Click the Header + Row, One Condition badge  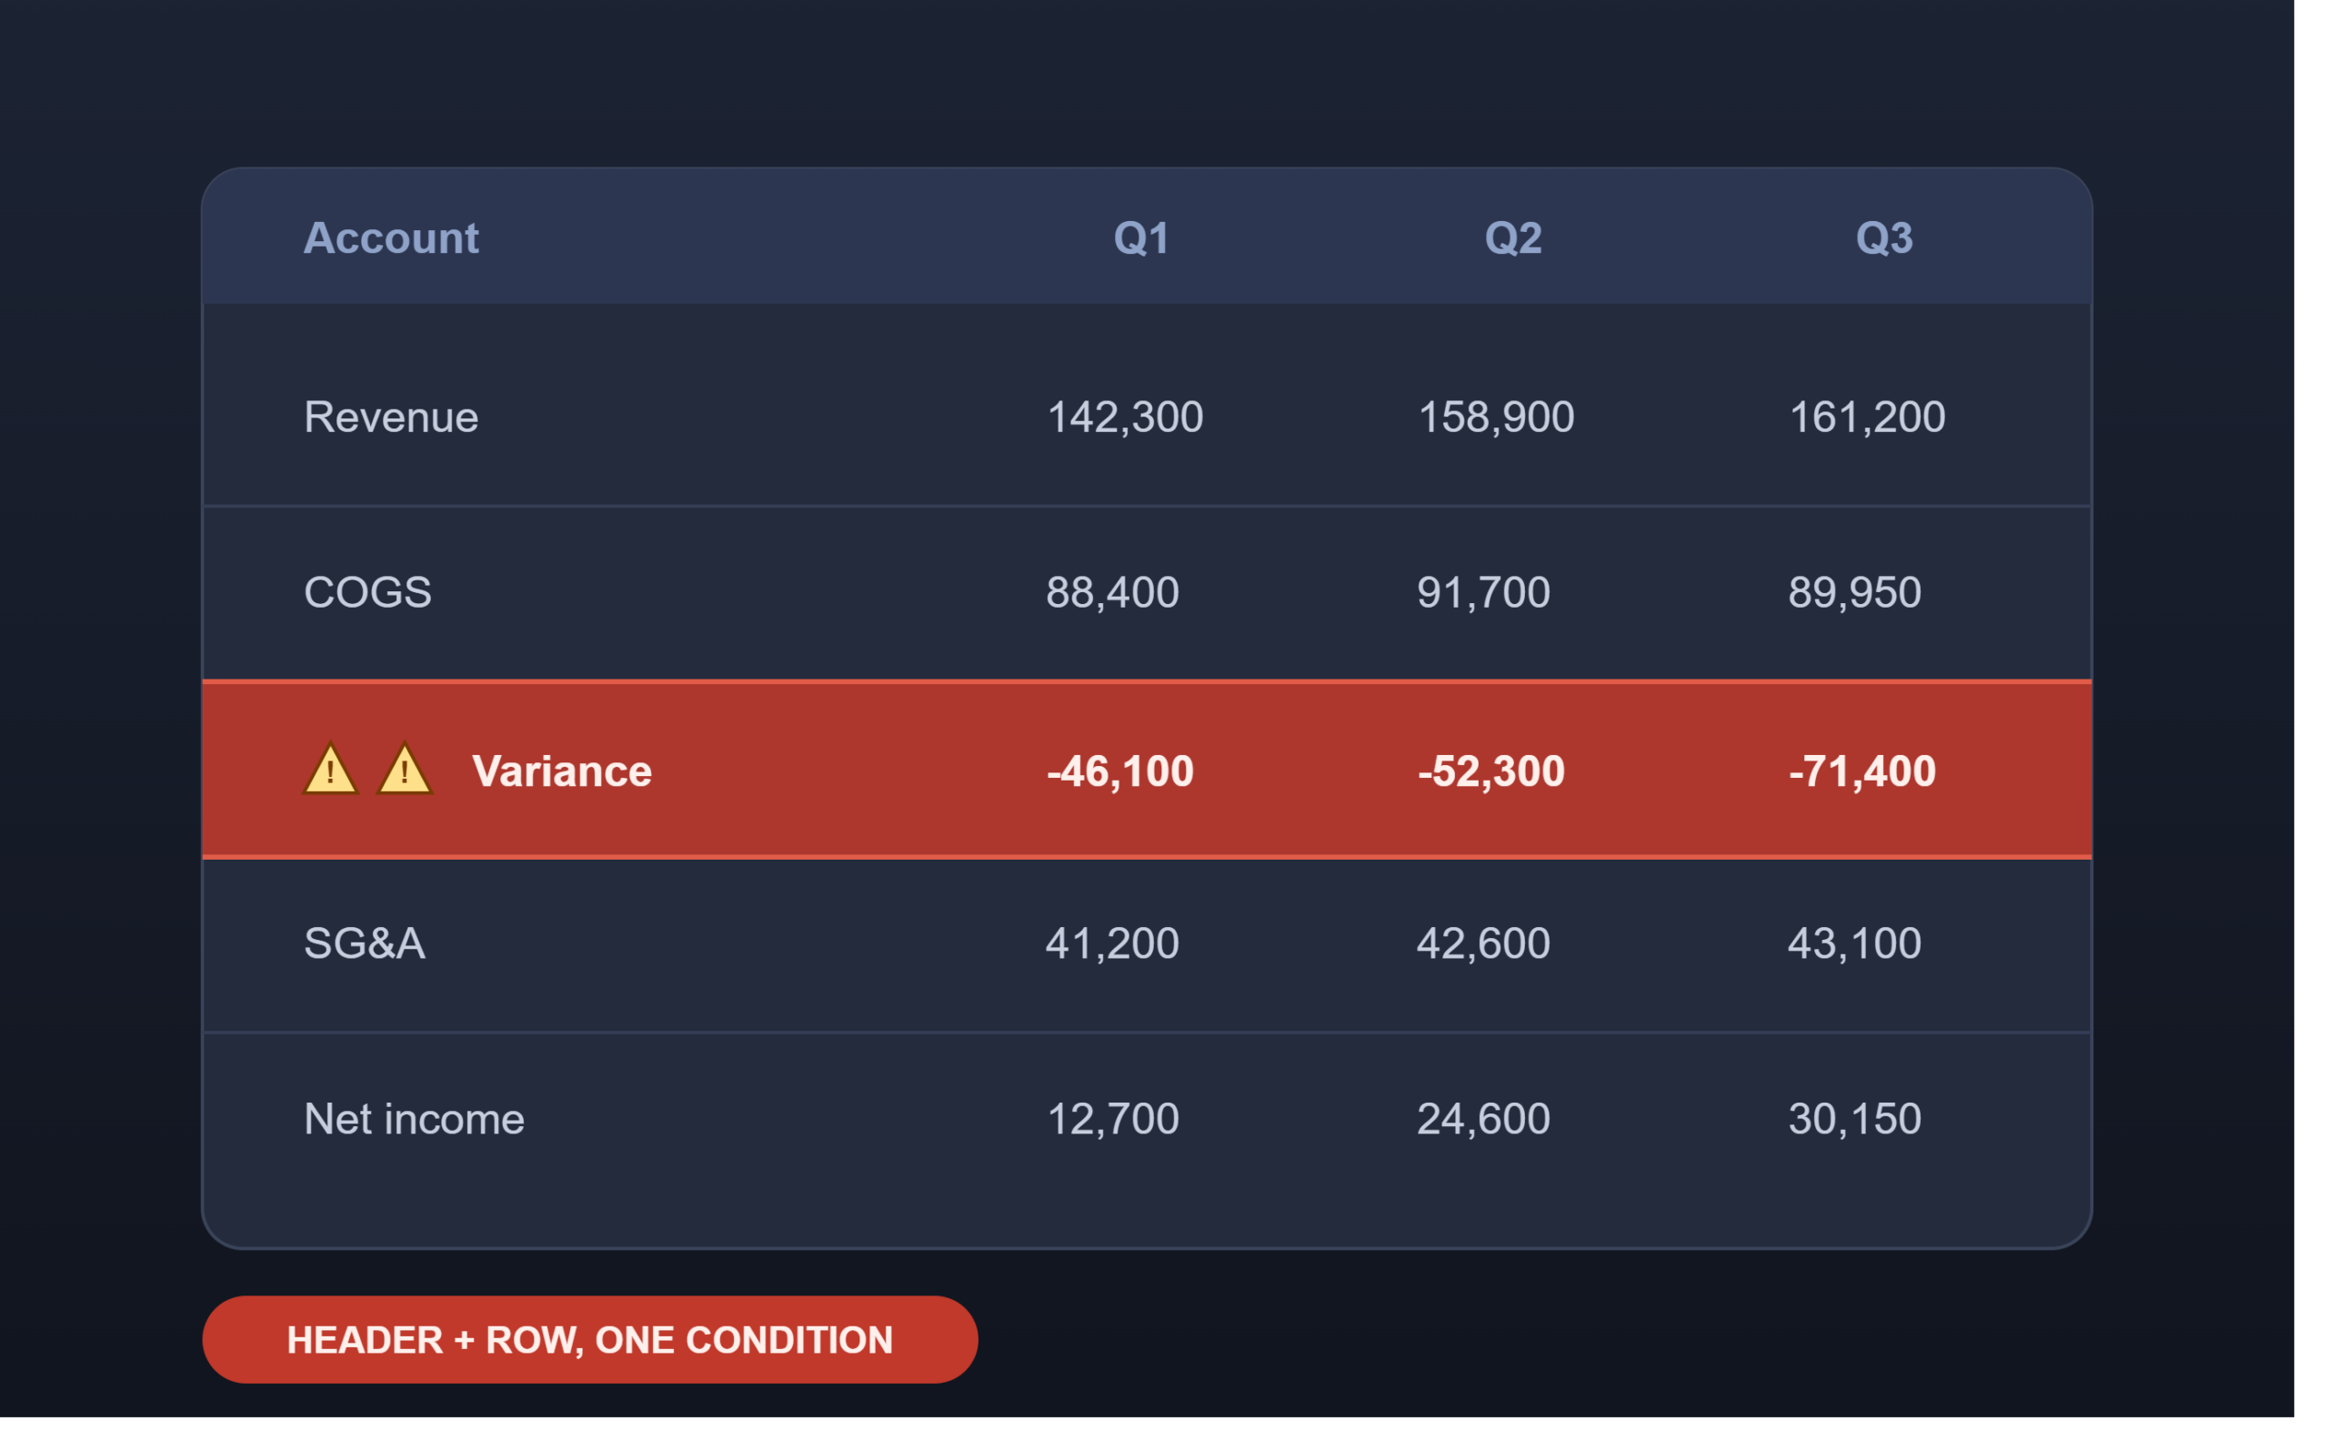tap(590, 1340)
